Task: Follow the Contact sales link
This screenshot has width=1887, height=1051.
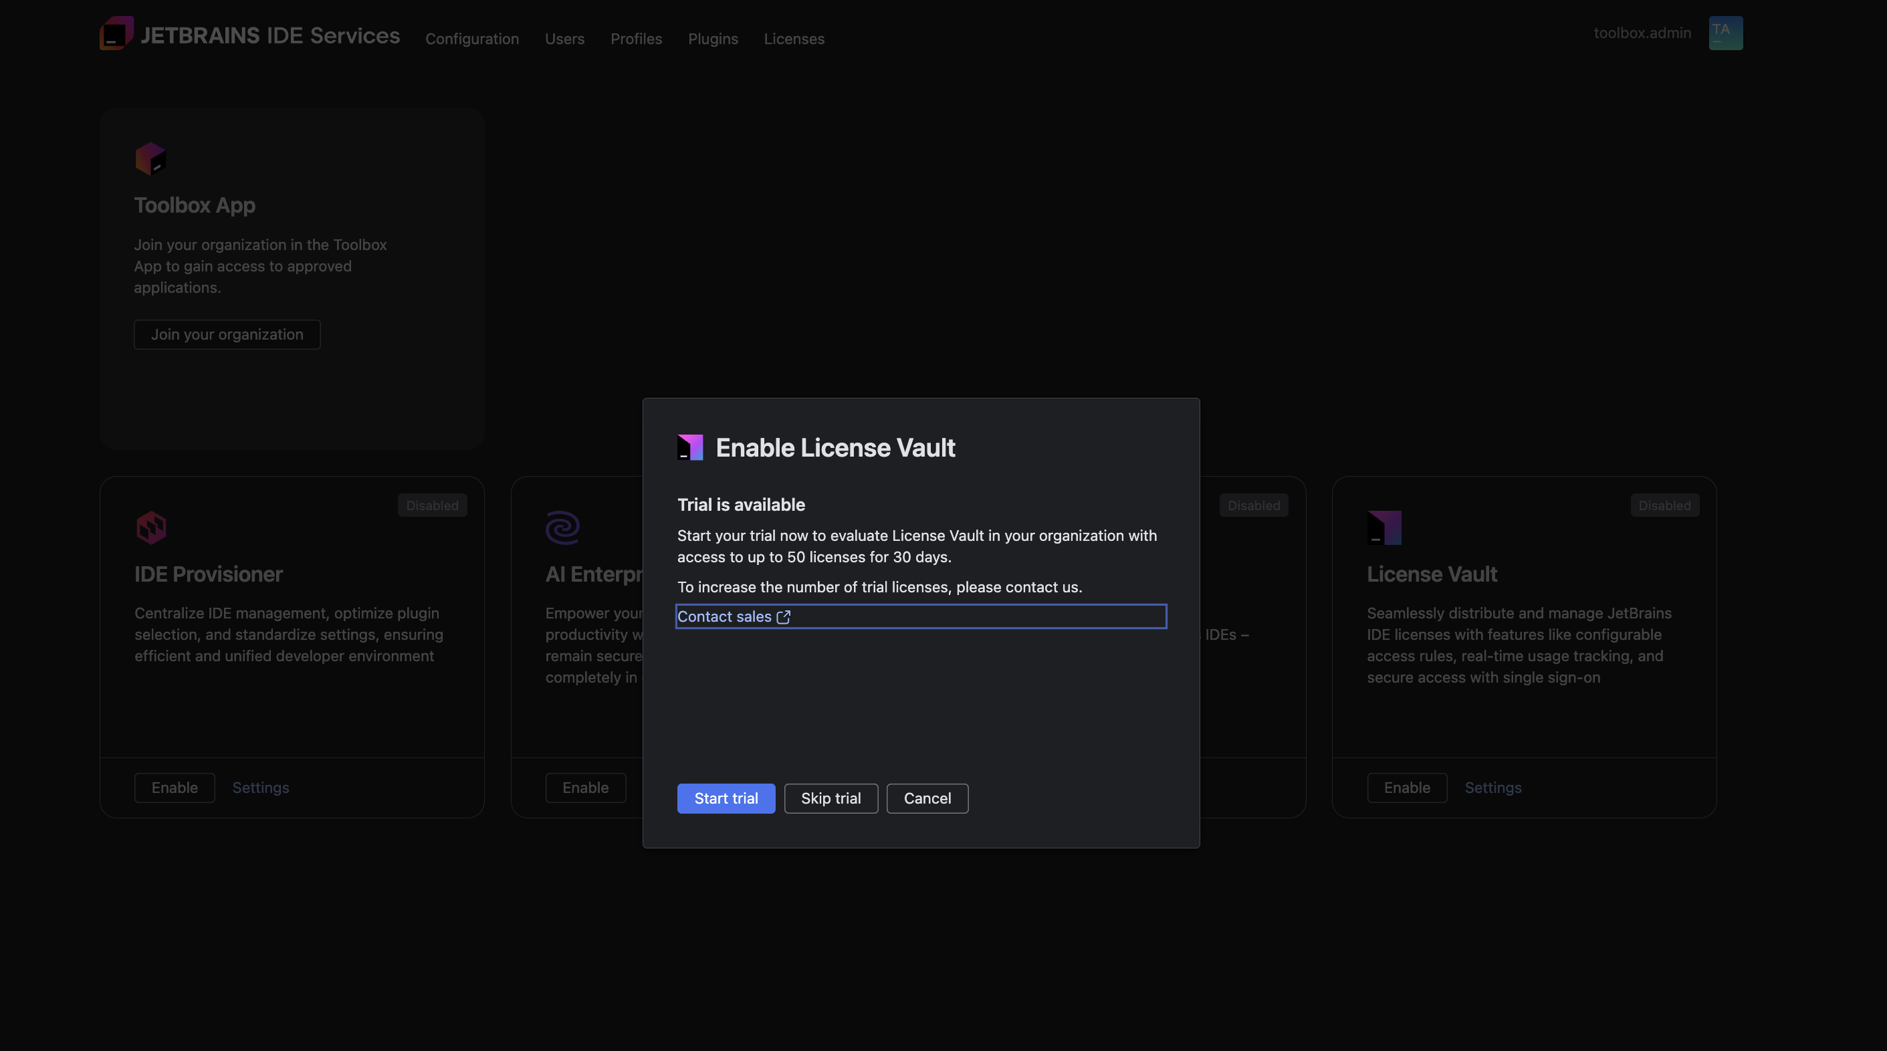Action: click(724, 616)
